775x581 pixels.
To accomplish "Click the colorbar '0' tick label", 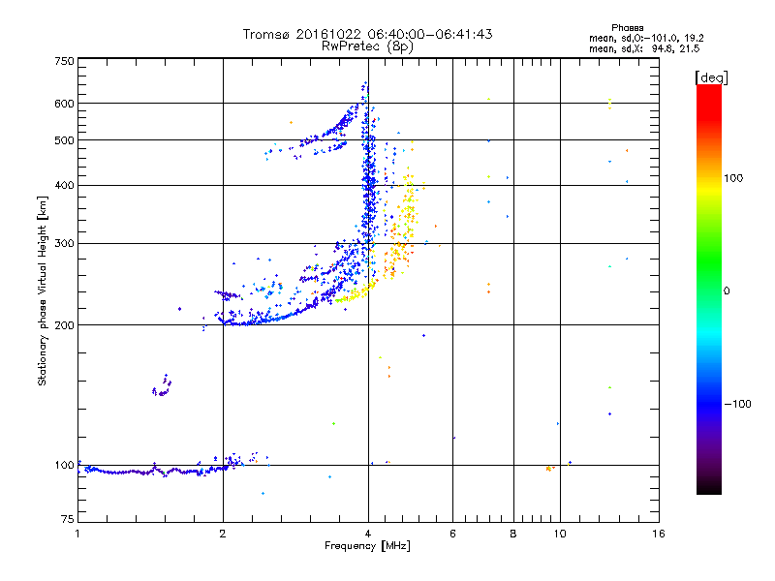I will pos(727,291).
